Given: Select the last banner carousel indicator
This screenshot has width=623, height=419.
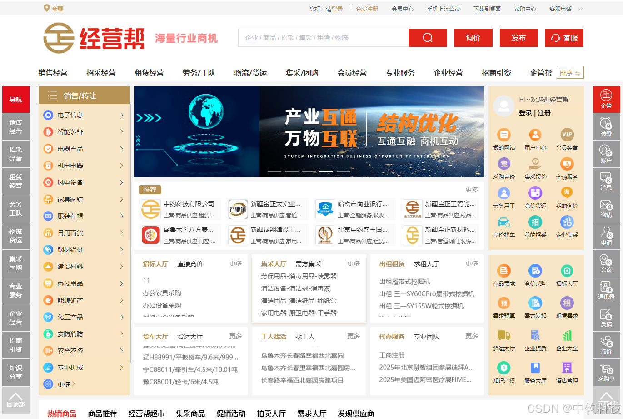Looking at the screenshot, I should coord(343,171).
